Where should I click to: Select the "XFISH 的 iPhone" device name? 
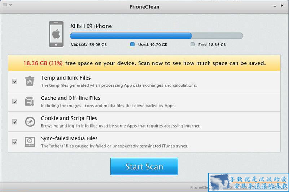[91, 26]
